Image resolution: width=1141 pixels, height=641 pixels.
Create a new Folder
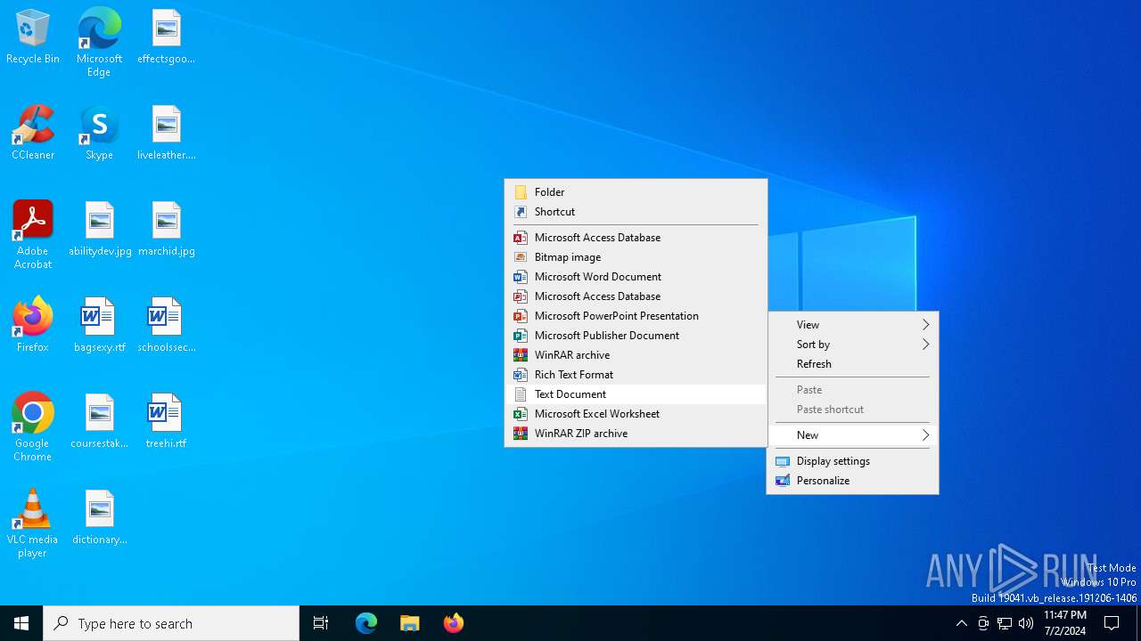coord(636,192)
